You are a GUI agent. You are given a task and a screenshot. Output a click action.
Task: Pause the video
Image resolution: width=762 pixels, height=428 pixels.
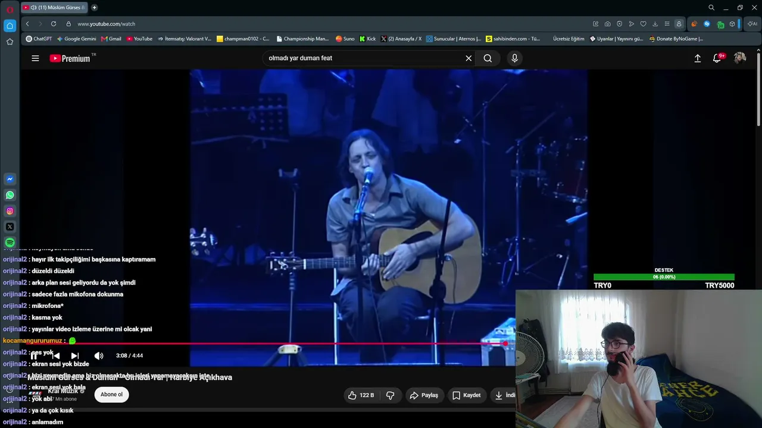click(34, 355)
